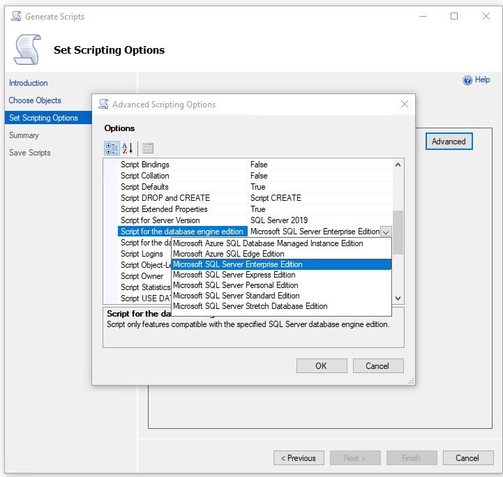
Task: Choose Microsoft SQL Server Express Edition
Action: 234,275
